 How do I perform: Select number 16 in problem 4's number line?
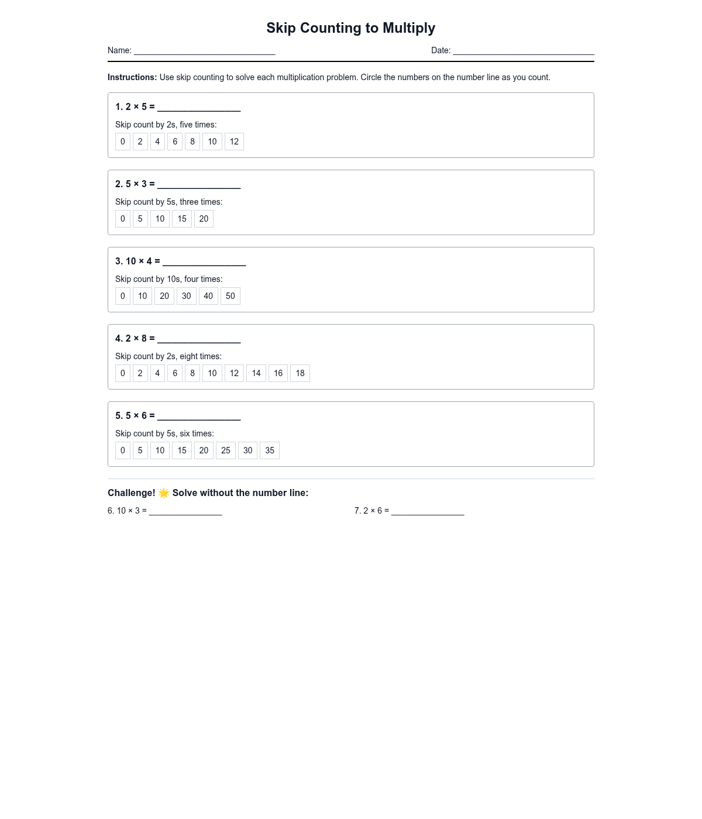(278, 373)
